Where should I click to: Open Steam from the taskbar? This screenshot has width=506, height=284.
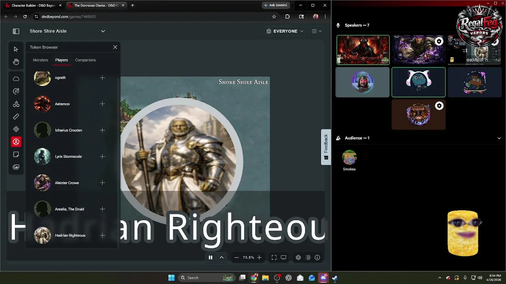335,278
